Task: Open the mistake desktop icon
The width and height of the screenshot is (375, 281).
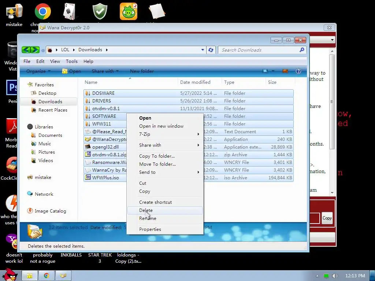Action: click(x=14, y=11)
